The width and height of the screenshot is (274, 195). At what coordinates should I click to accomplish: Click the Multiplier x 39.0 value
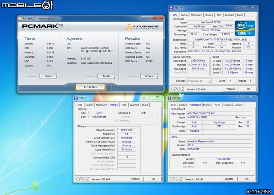coord(198,65)
